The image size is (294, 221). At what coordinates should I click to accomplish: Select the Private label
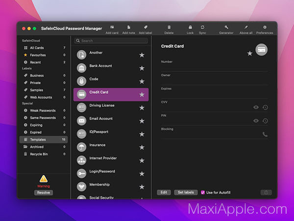point(44,83)
